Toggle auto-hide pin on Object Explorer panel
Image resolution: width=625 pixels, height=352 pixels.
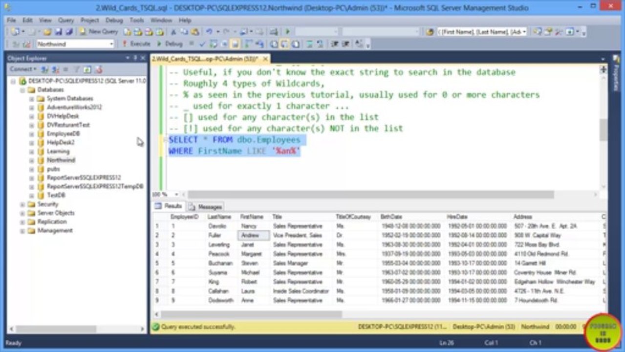(x=135, y=58)
